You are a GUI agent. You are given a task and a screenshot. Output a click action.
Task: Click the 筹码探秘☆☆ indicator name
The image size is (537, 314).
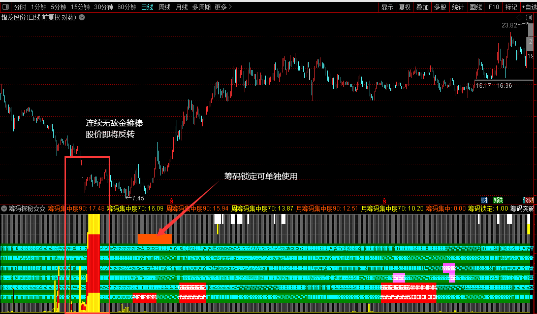(27, 208)
